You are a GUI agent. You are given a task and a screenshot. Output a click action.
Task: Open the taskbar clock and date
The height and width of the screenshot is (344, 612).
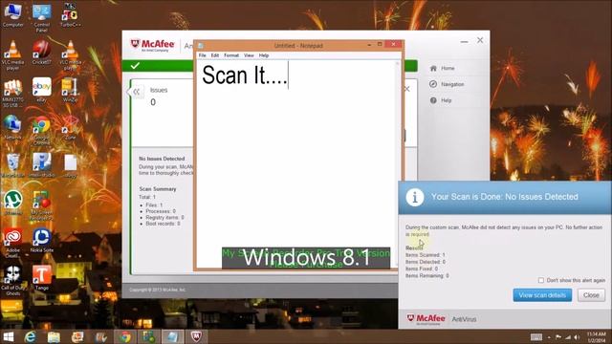click(x=597, y=337)
